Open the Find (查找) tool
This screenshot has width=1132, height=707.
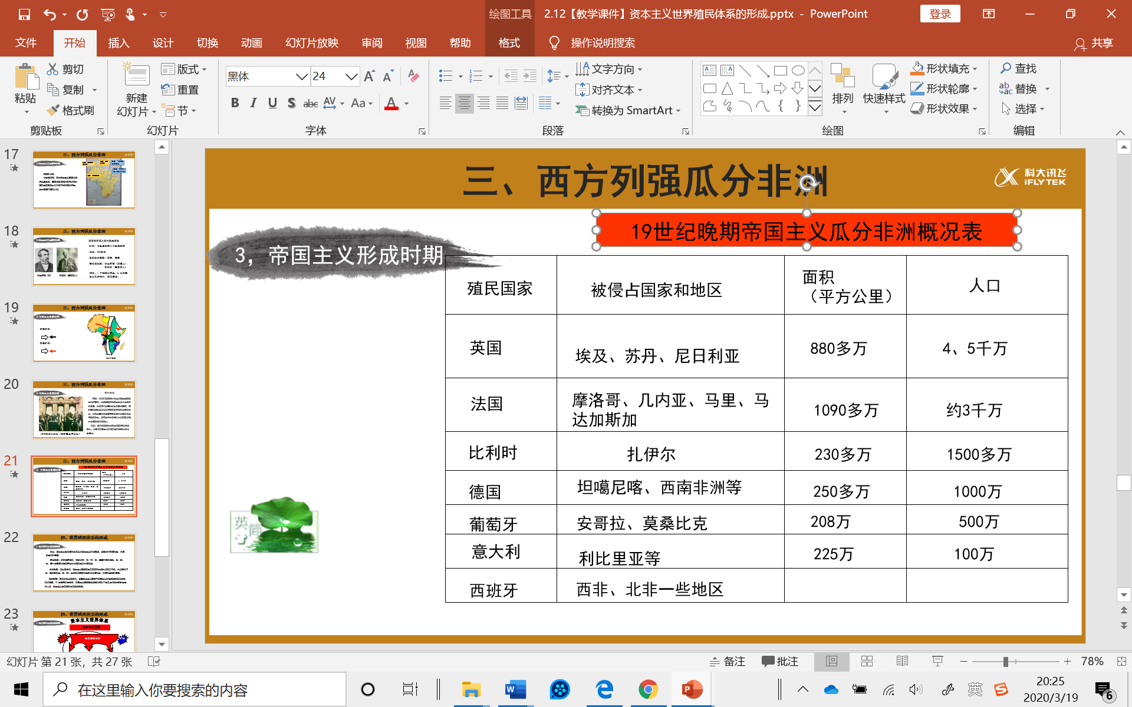1022,68
